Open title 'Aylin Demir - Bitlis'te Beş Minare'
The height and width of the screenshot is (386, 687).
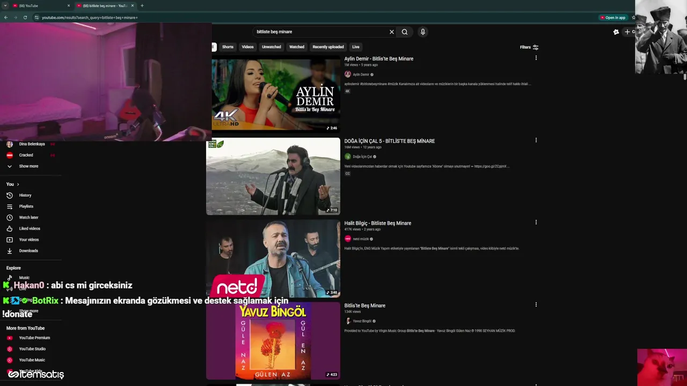click(379, 58)
